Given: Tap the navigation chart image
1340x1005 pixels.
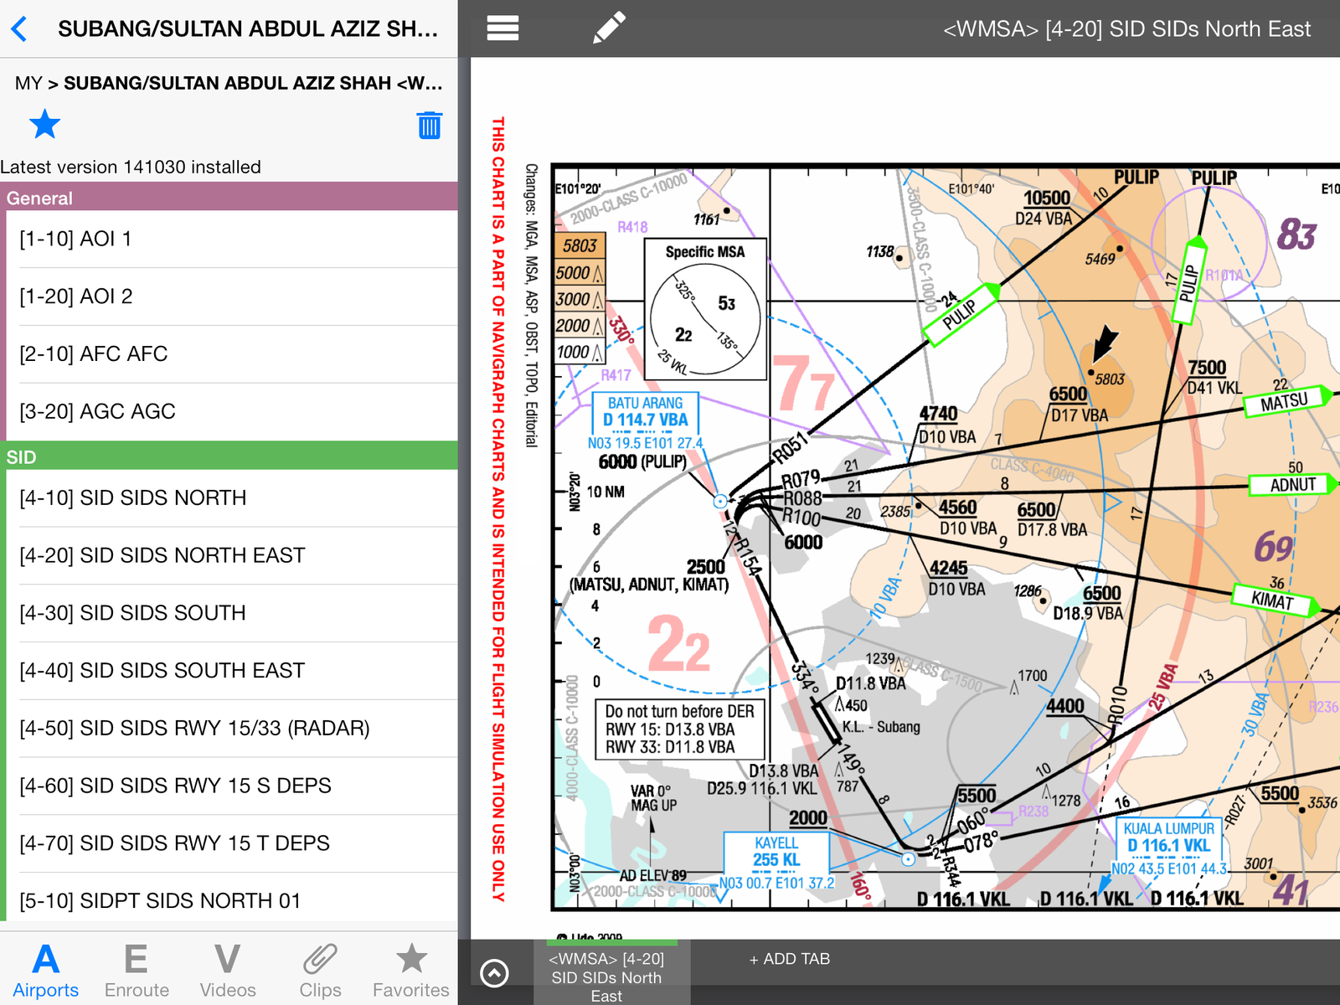Looking at the screenshot, I should tap(921, 536).
